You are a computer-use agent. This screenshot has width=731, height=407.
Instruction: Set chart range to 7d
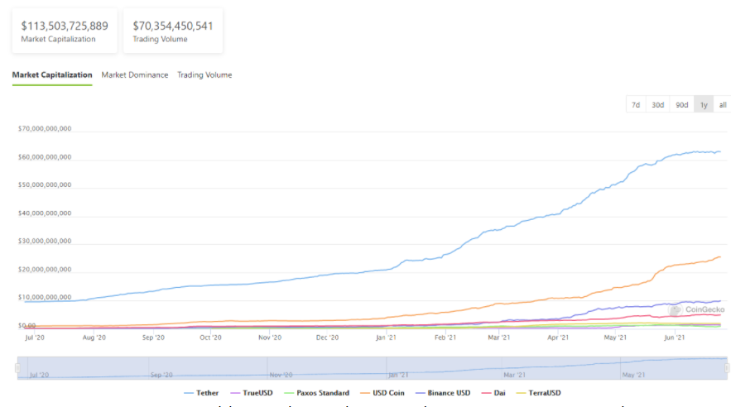(x=636, y=105)
